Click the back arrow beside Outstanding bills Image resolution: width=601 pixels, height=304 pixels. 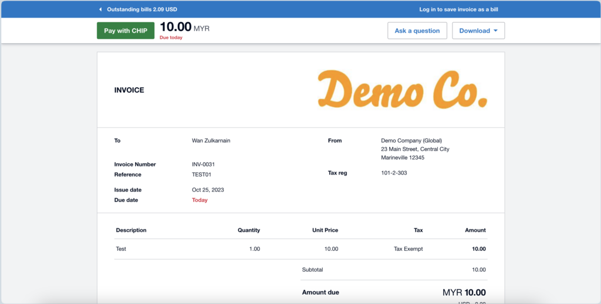[x=100, y=9]
